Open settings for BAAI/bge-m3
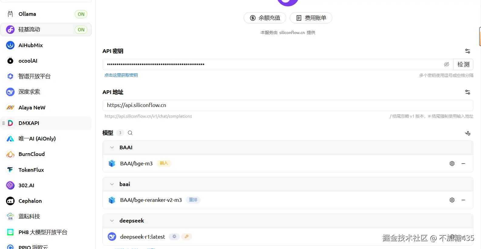481x249 pixels. point(452,164)
